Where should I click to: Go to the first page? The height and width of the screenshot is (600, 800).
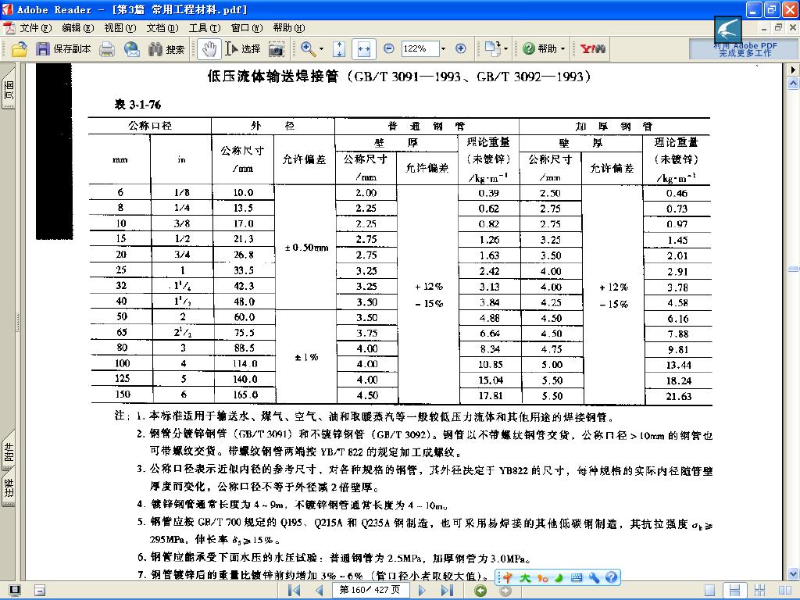point(294,591)
